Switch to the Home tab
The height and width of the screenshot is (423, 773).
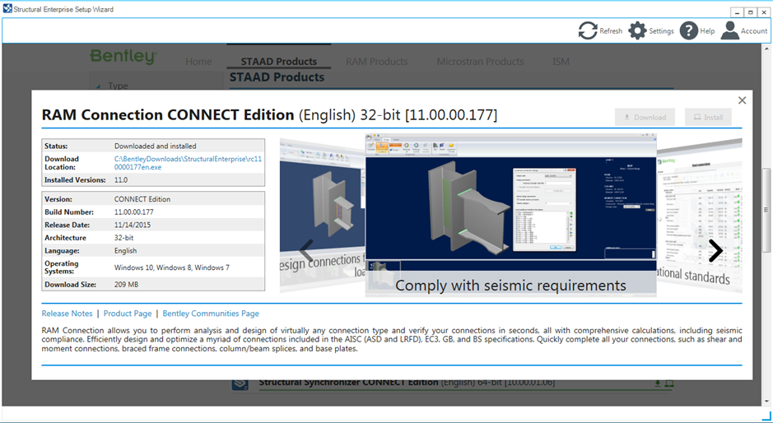(198, 62)
